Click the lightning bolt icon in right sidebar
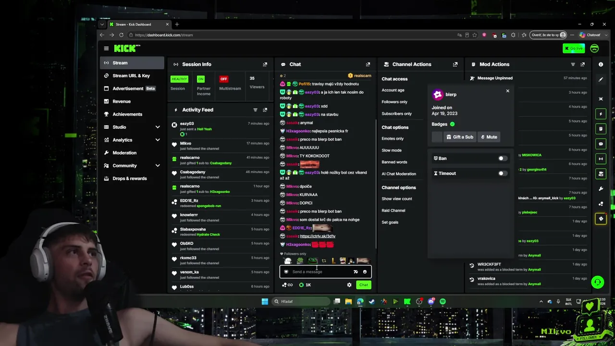Viewport: 615px width, 346px height. tap(601, 114)
